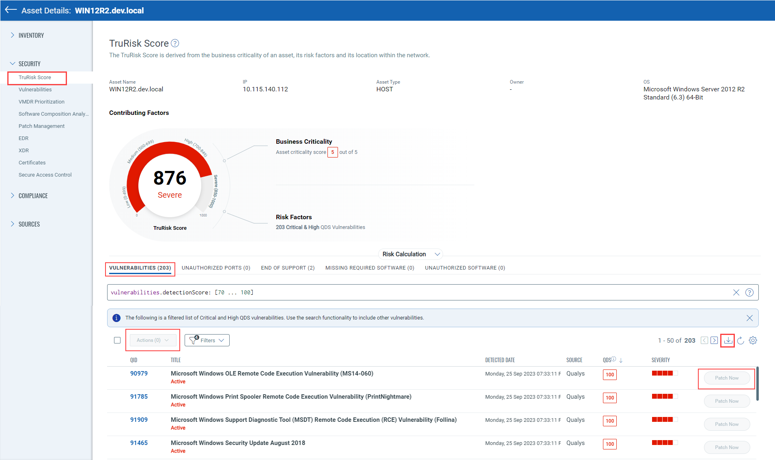Click the Detected Date column header
This screenshot has width=775, height=460.
coord(500,360)
